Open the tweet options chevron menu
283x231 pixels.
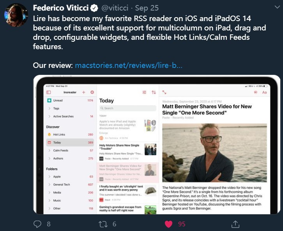(x=277, y=7)
